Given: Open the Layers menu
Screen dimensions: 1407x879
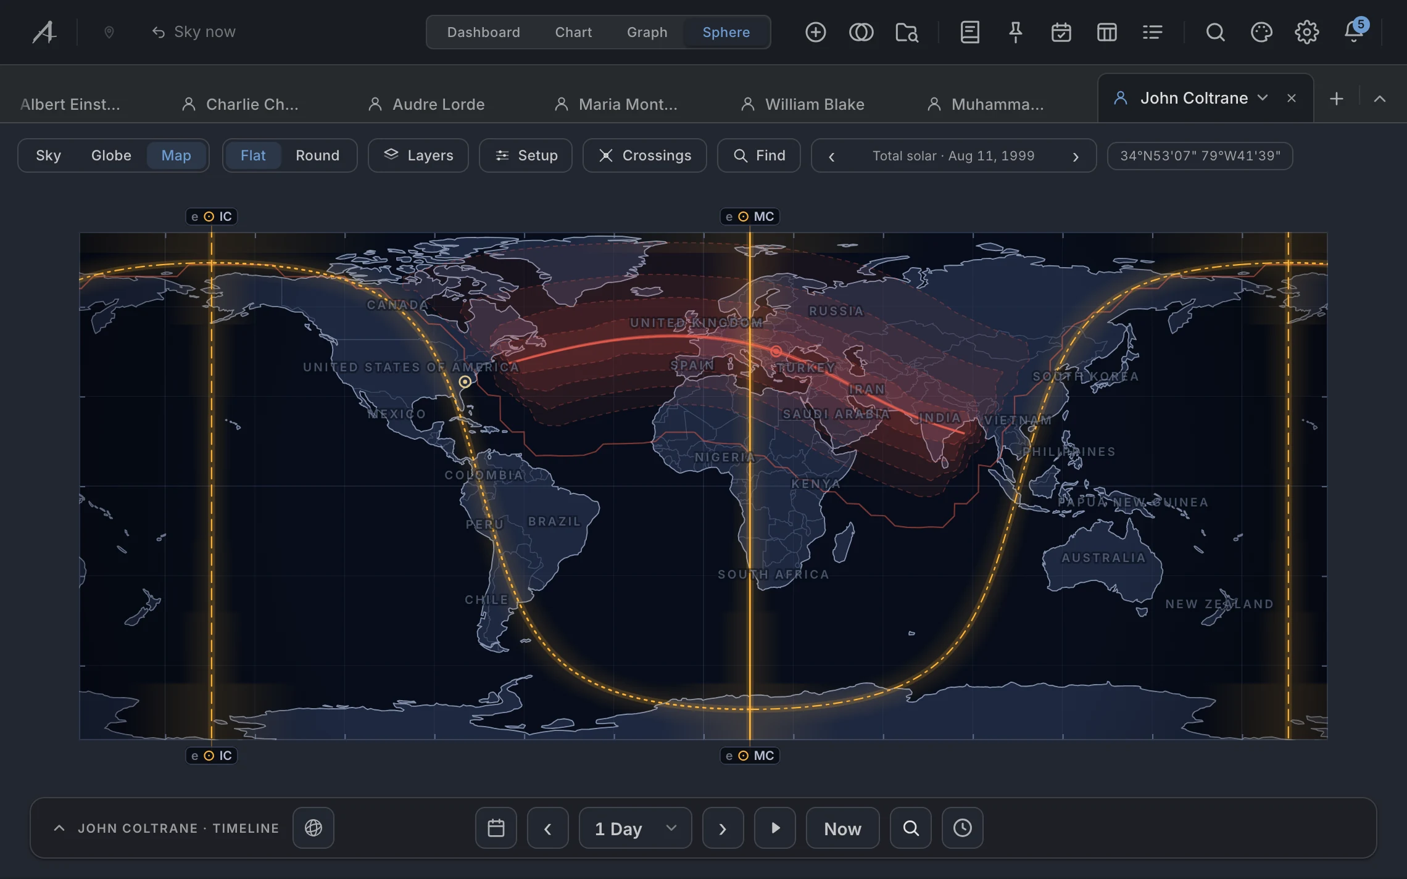Looking at the screenshot, I should [x=418, y=155].
